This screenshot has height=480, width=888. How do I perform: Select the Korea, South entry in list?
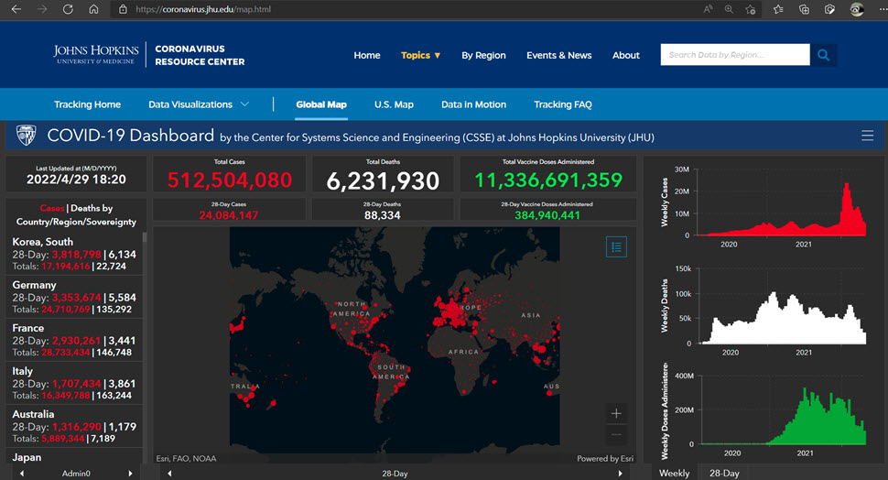pyautogui.click(x=74, y=254)
